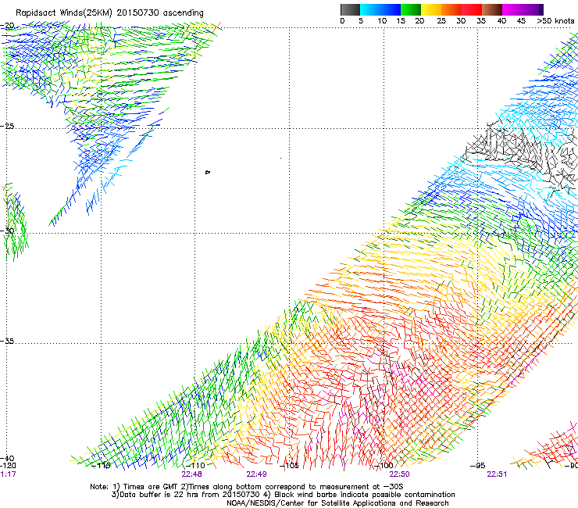Click the -105 longitude axis label
The width and height of the screenshot is (578, 508).
click(x=289, y=466)
